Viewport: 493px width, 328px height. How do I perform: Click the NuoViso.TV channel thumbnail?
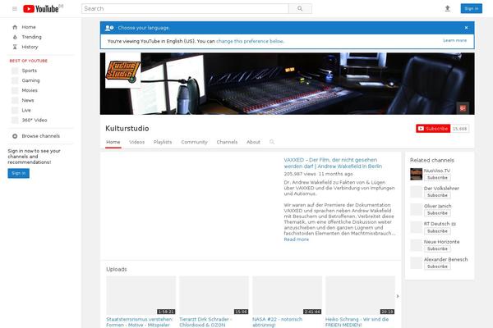click(x=416, y=174)
